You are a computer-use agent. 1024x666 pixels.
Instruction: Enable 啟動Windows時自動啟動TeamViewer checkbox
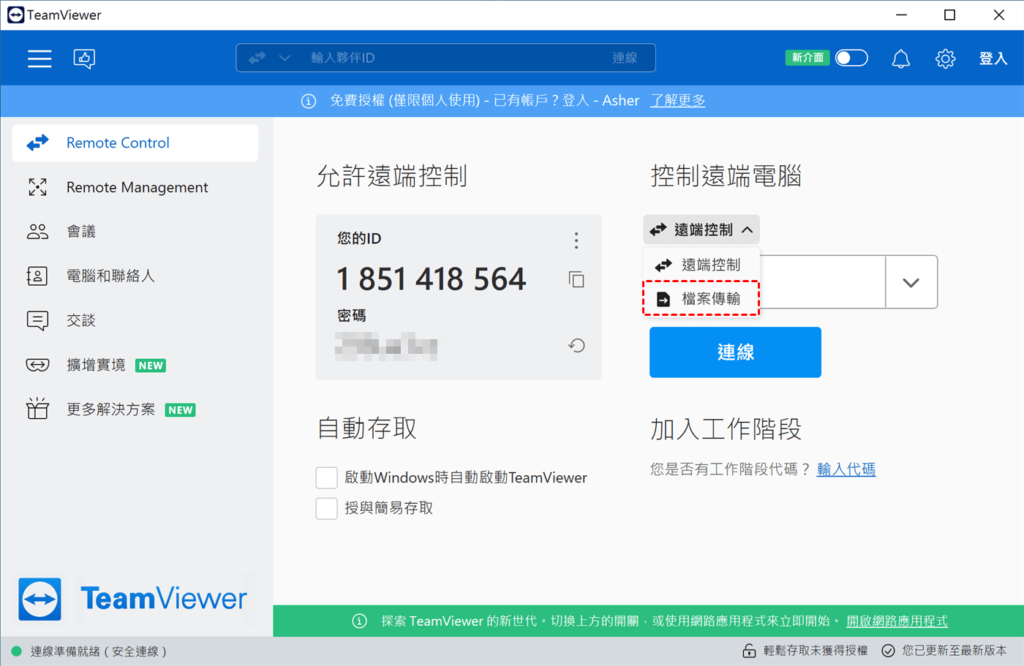click(x=326, y=478)
